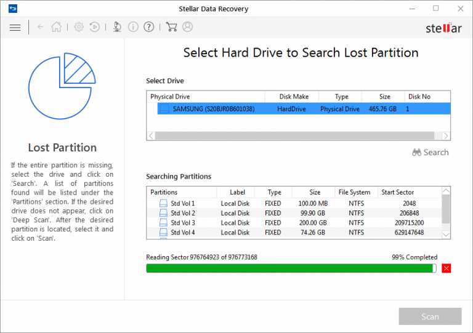Click the Search button with binoculars
This screenshot has width=473, height=333.
[x=431, y=153]
